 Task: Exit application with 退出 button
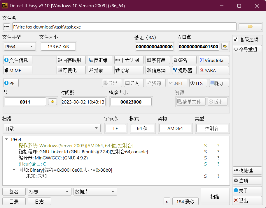coord(247,200)
